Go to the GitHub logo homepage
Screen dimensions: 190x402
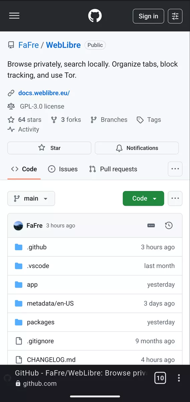(x=95, y=16)
